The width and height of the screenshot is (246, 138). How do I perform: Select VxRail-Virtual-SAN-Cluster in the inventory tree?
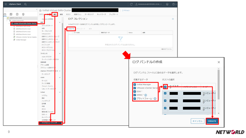pyautogui.click(x=24, y=24)
